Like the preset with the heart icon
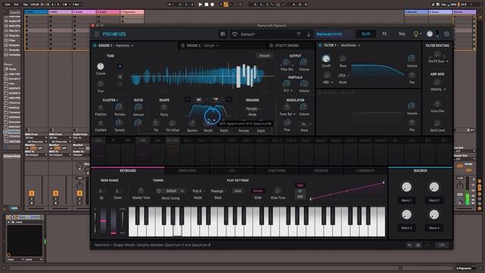 pyautogui.click(x=235, y=34)
